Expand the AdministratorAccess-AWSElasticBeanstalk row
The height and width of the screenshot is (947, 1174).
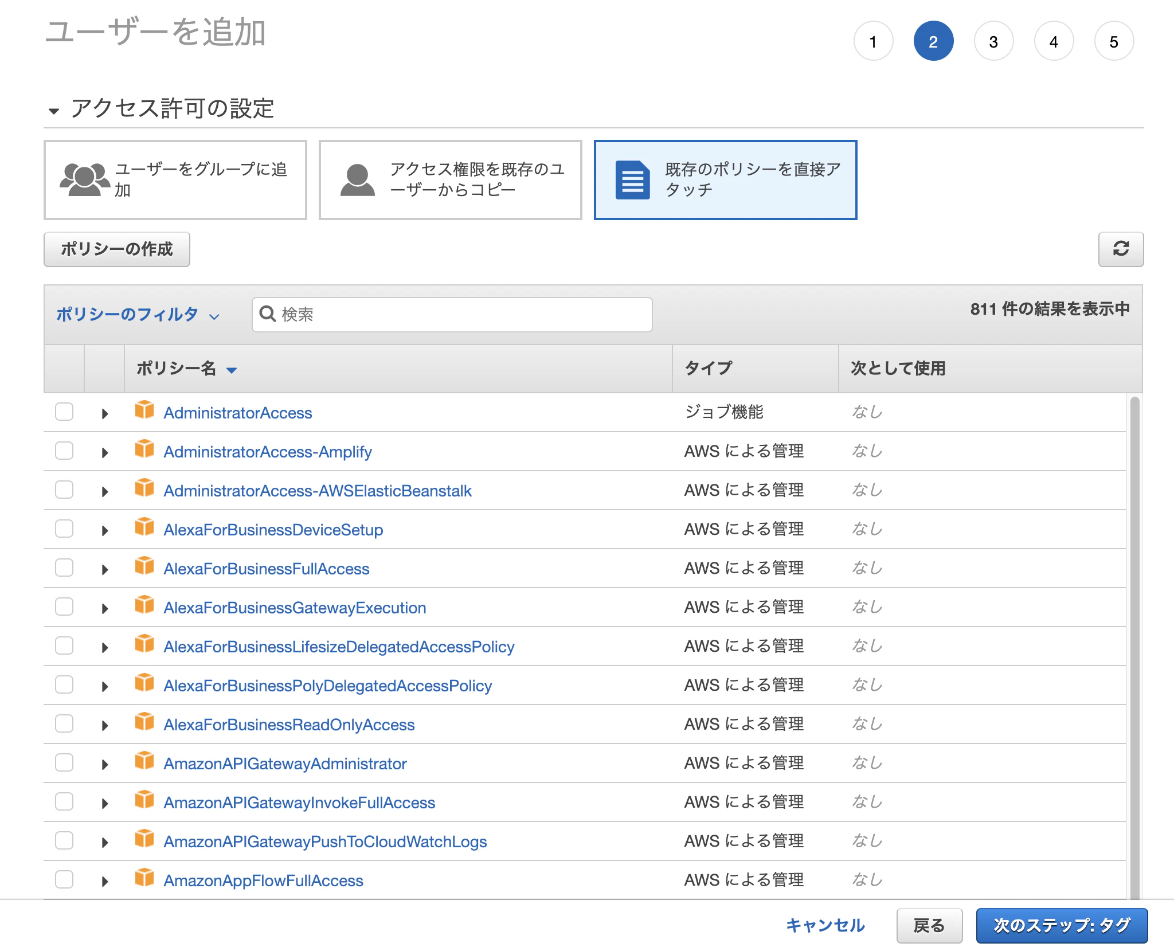105,492
